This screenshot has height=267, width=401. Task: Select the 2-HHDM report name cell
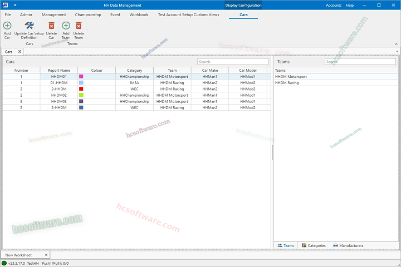[59, 89]
